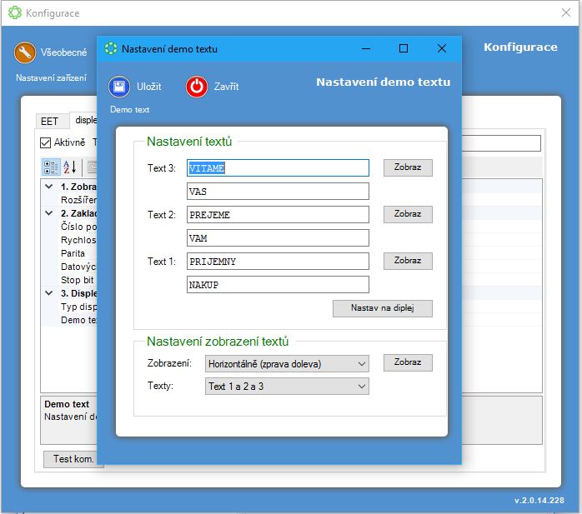Click the Konfigurace app icon in title bar

pos(13,12)
